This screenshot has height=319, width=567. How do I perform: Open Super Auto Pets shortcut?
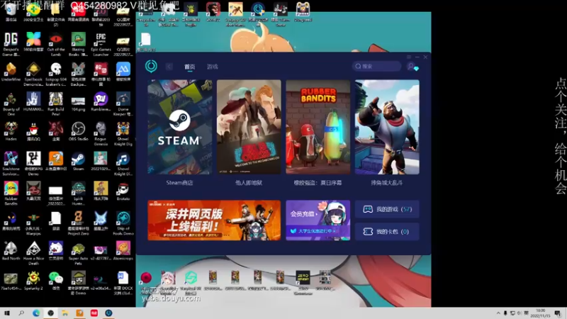coord(78,254)
